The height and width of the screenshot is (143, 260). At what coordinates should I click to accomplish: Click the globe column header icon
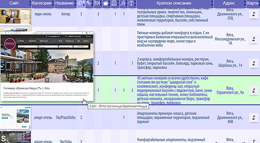[88, 3]
